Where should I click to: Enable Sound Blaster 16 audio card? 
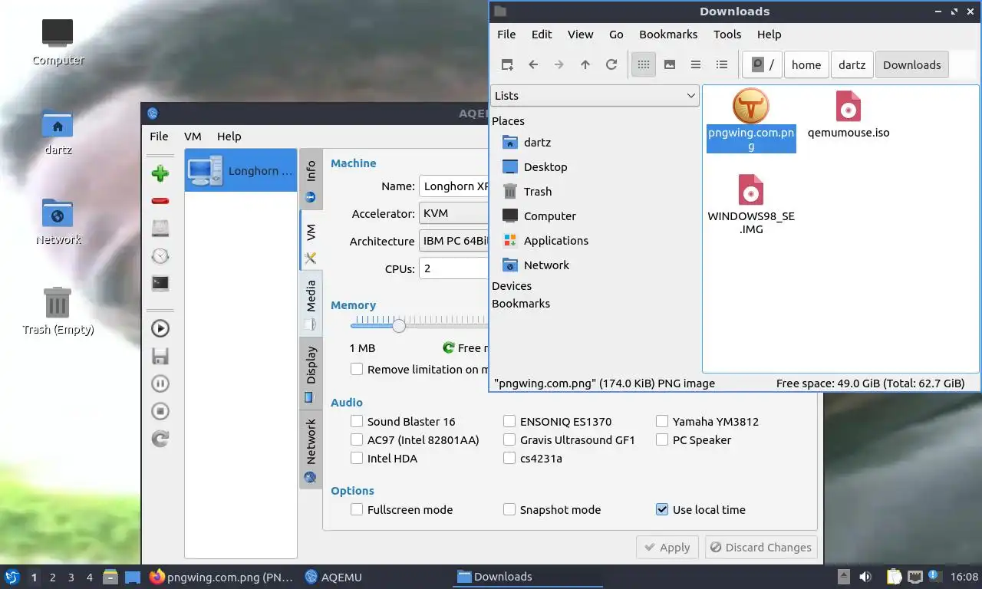(357, 421)
